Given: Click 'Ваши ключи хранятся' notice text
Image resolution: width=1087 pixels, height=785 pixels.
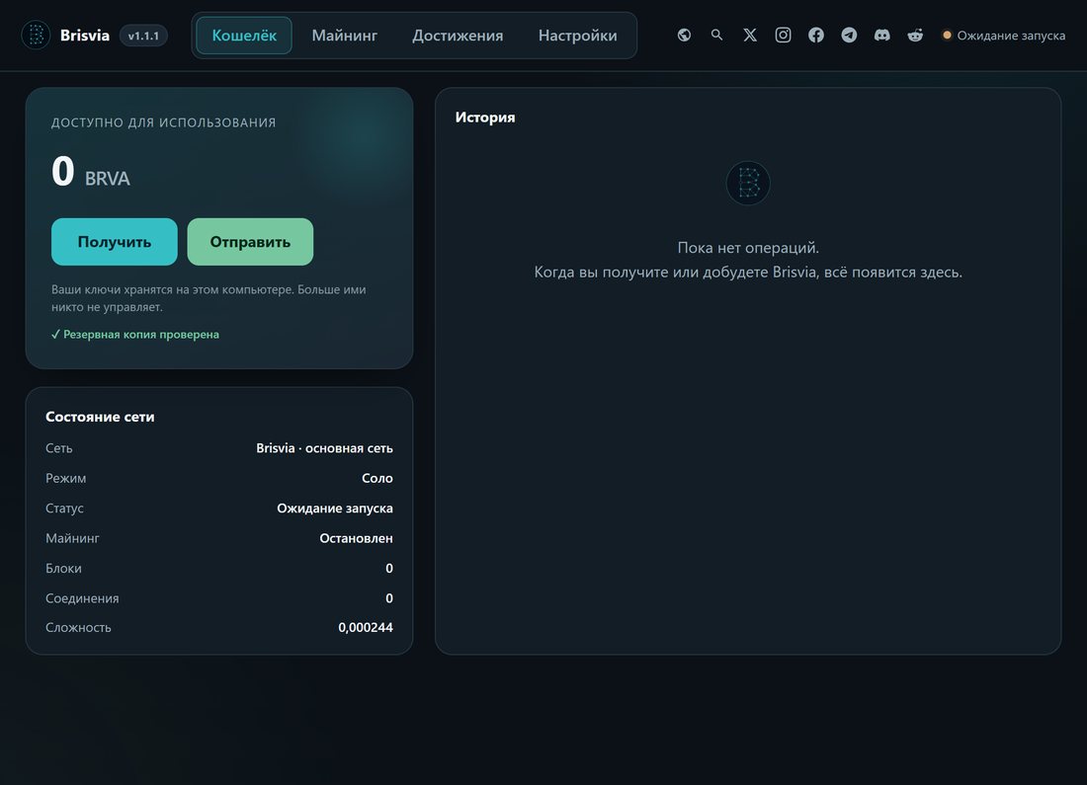Looking at the screenshot, I should pos(209,298).
